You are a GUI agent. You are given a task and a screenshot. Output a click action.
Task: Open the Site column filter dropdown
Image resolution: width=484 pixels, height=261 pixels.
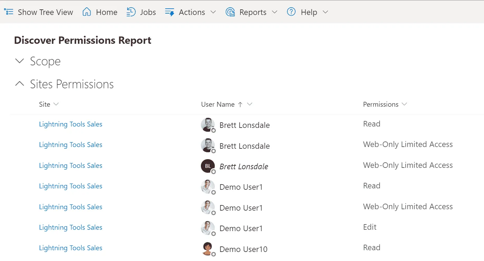click(56, 104)
